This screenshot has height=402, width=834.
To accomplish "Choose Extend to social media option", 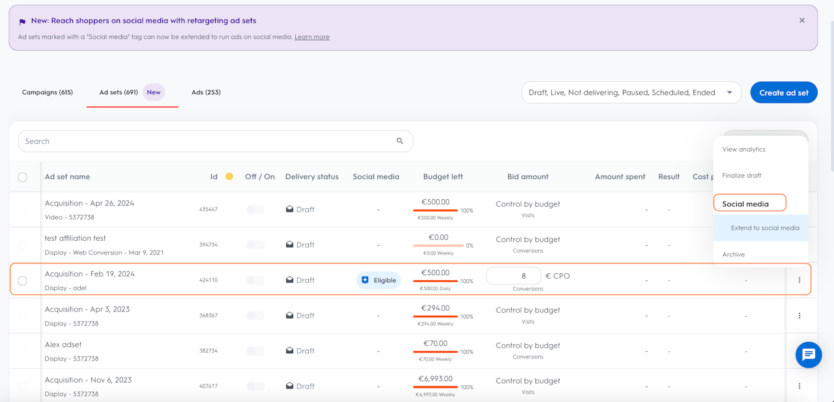I will pyautogui.click(x=764, y=228).
